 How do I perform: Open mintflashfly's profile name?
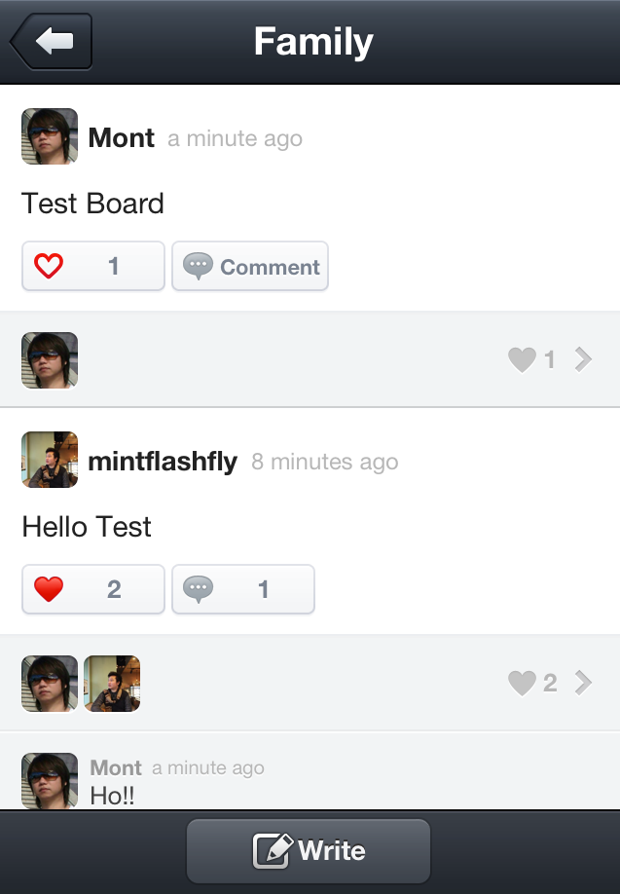pyautogui.click(x=163, y=462)
